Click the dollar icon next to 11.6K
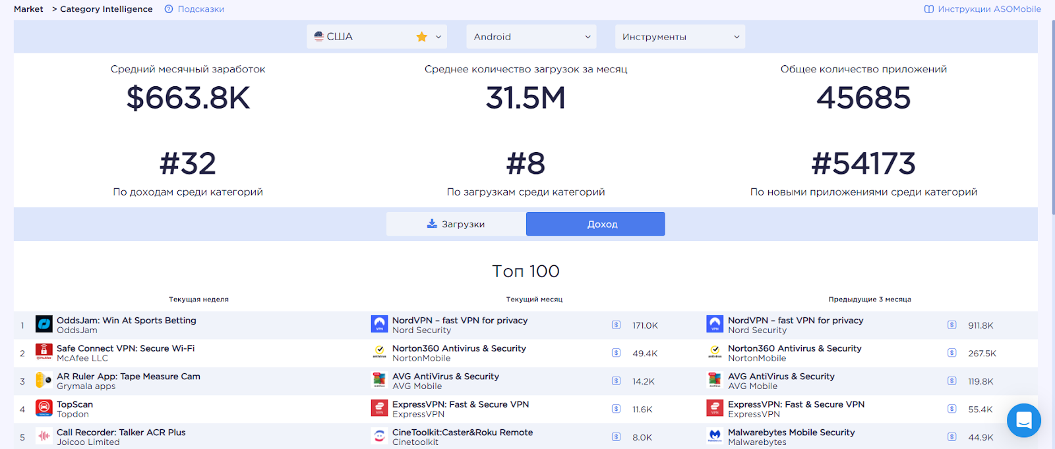This screenshot has height=449, width=1055. [617, 409]
